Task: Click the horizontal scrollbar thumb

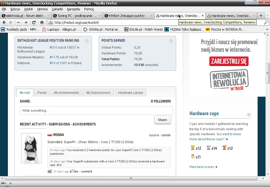Action: [x=131, y=178]
